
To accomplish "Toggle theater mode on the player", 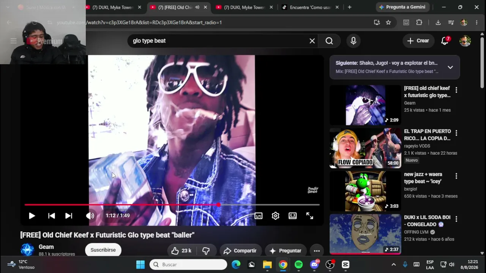I will point(292,216).
